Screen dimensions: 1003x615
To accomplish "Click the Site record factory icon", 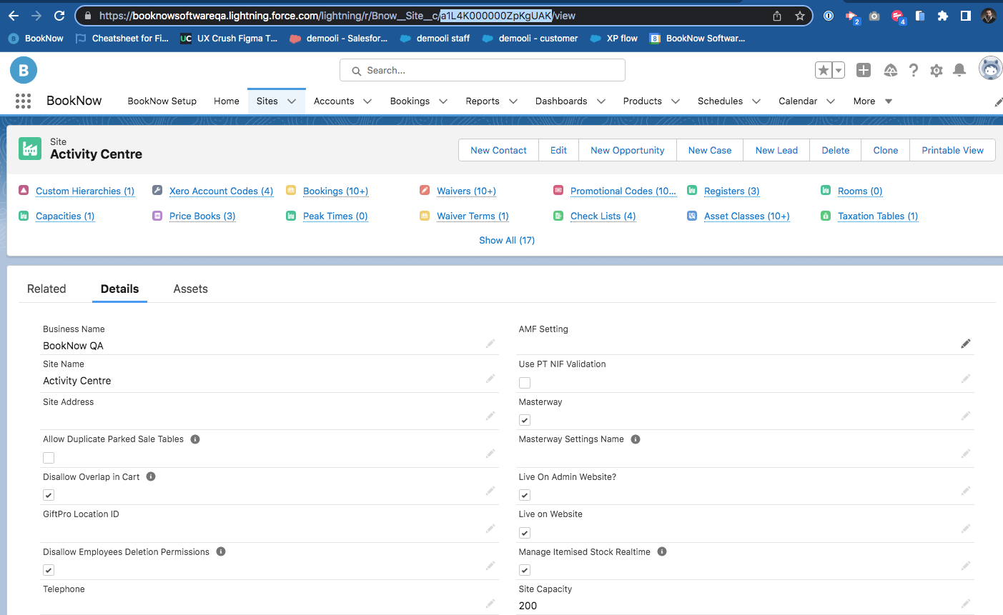I will pyautogui.click(x=30, y=149).
